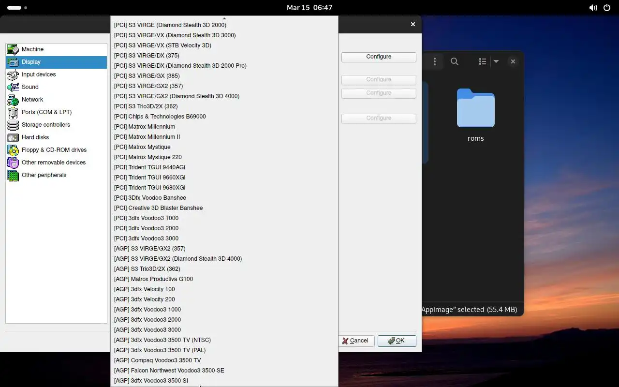Open the Sound settings category
This screenshot has height=387, width=619.
56,87
